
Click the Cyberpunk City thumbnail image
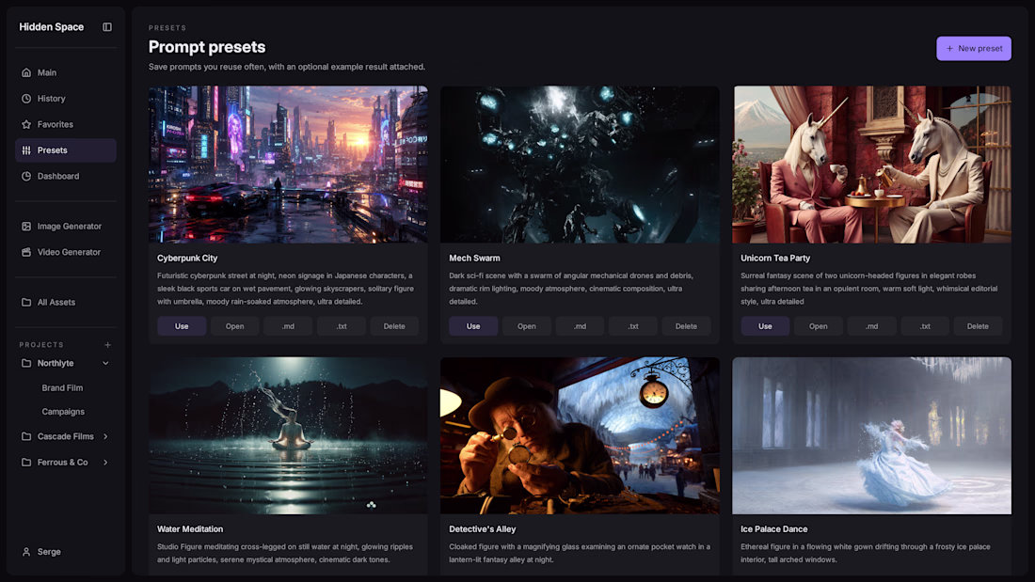coord(288,165)
